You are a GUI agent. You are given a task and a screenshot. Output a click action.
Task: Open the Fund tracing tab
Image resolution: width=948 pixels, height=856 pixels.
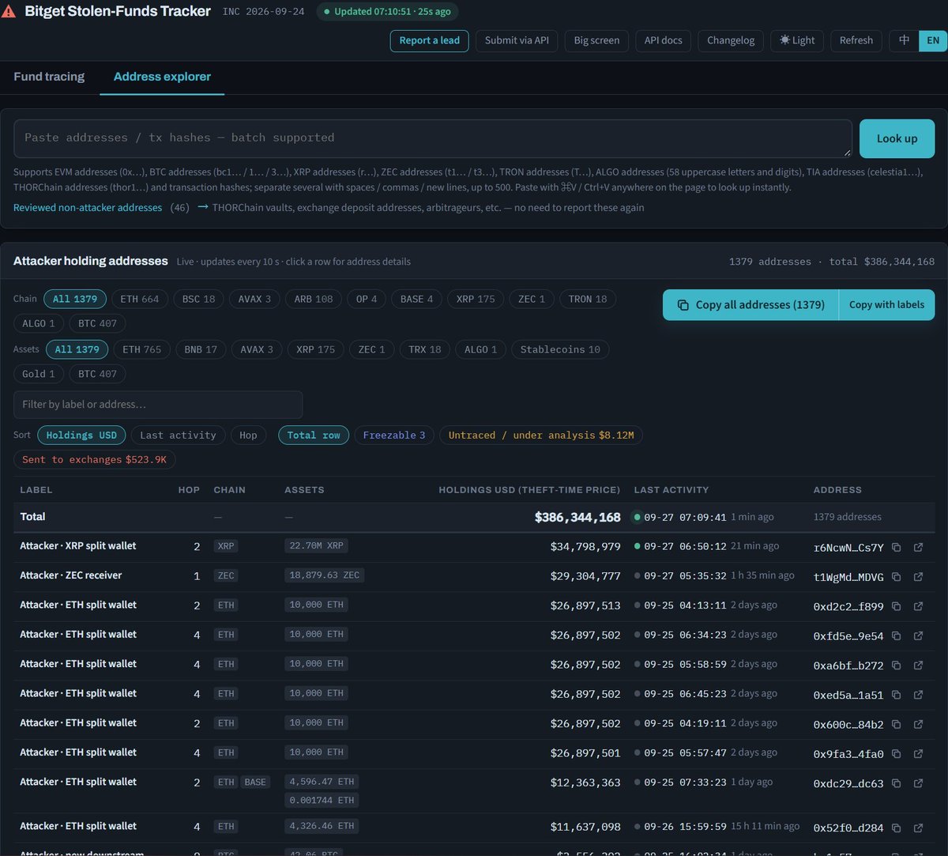point(49,77)
